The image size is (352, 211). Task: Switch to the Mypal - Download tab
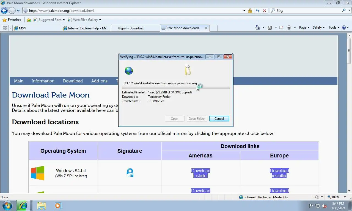(x=136, y=28)
